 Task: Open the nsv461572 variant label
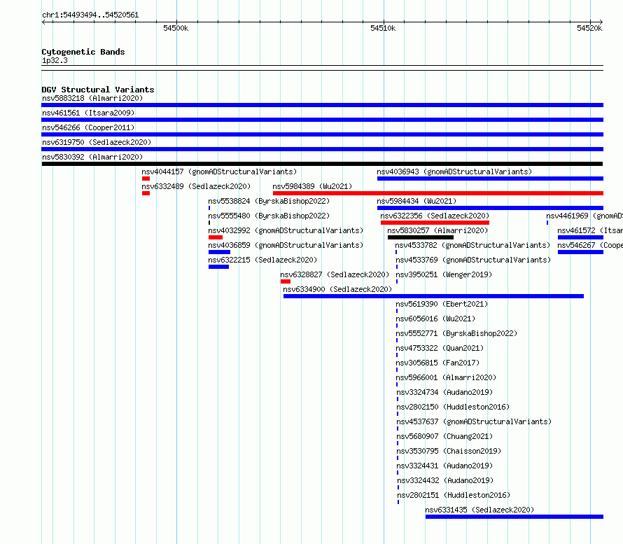click(589, 230)
